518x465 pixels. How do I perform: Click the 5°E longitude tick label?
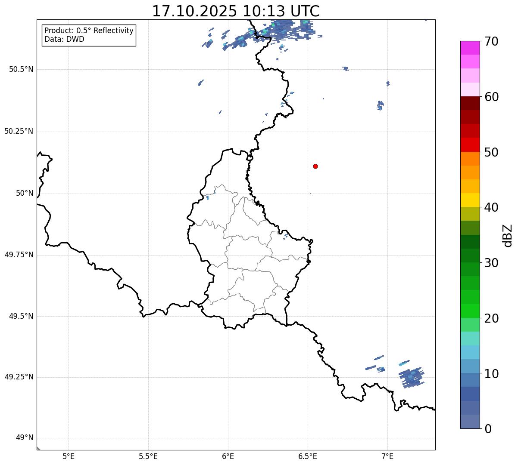69,456
